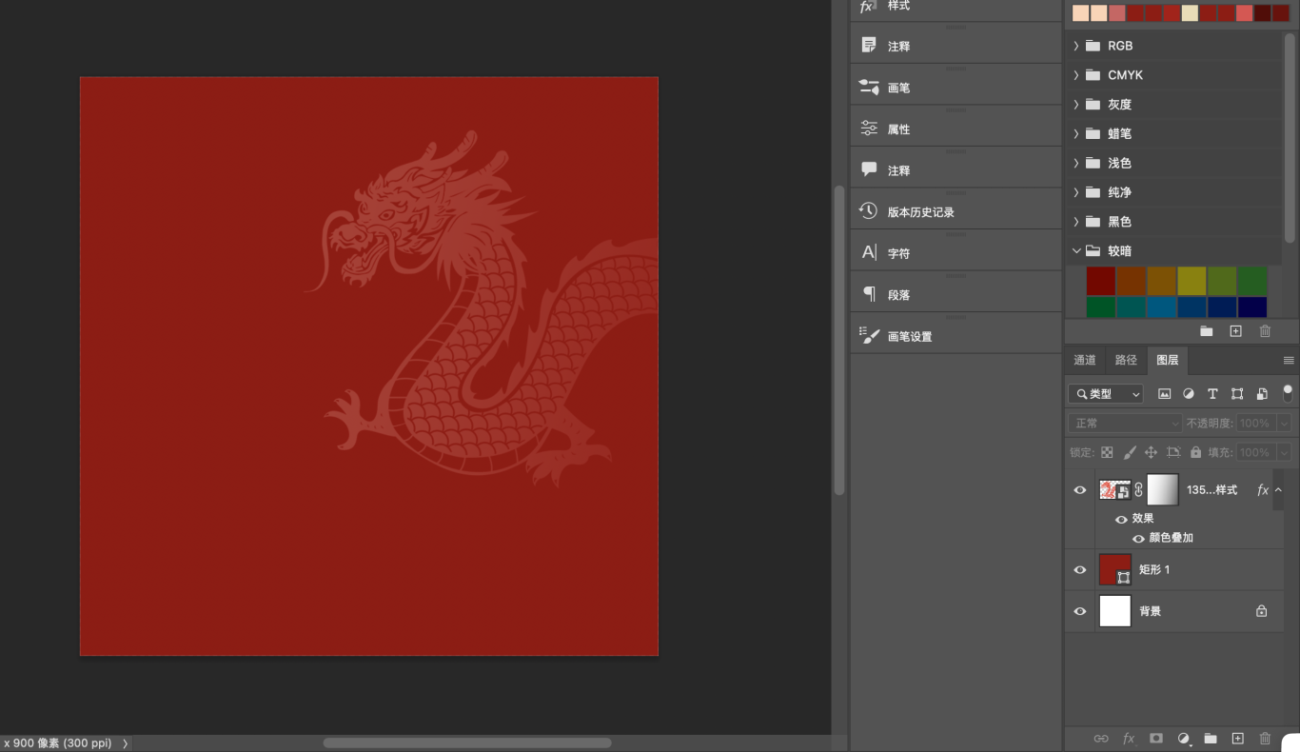Image resolution: width=1300 pixels, height=752 pixels.
Task: Hide the 效果 effects group
Action: [1121, 519]
